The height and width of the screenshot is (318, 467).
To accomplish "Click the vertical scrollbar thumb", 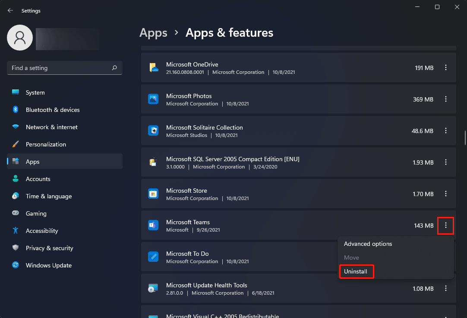I will (x=465, y=138).
